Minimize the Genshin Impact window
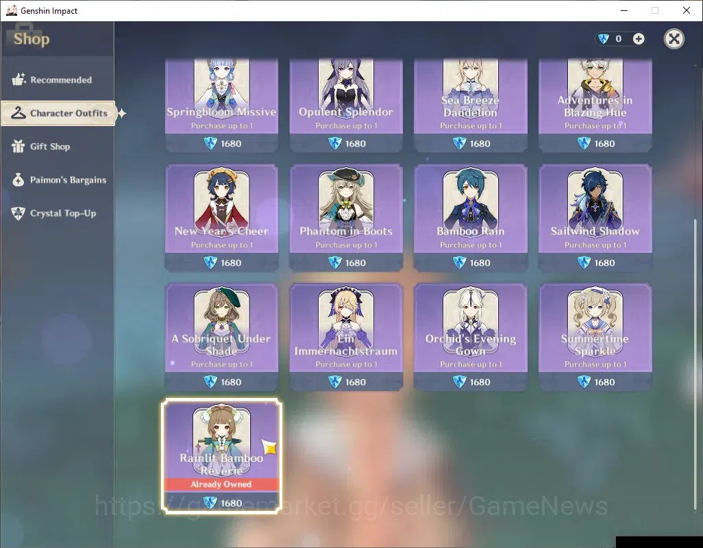This screenshot has height=548, width=703. click(x=624, y=10)
